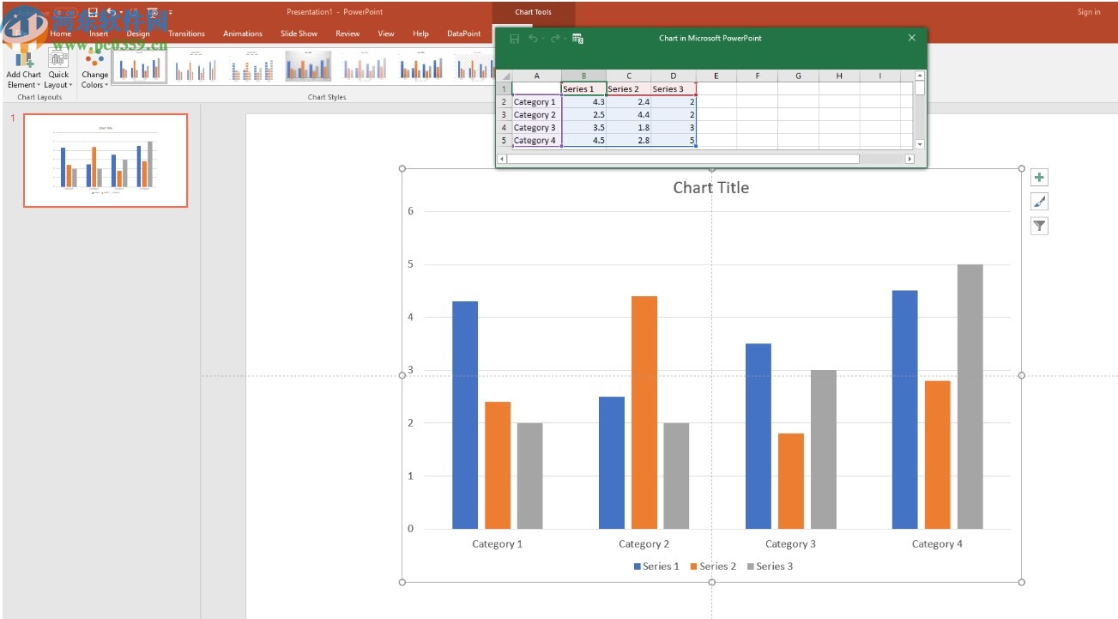Open the DataPoint ribbon tab
Viewport: 1118px width, 619px height.
click(x=464, y=33)
